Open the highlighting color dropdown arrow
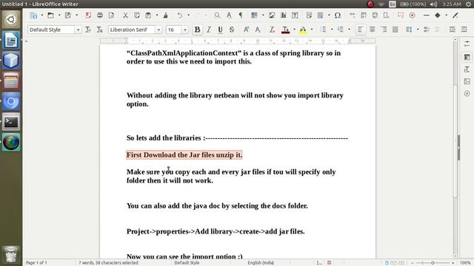The width and height of the screenshot is (474, 266). (312, 30)
